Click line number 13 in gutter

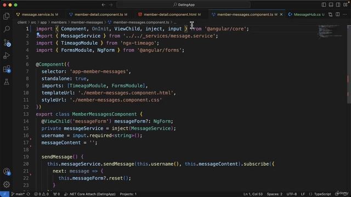pos(26,114)
